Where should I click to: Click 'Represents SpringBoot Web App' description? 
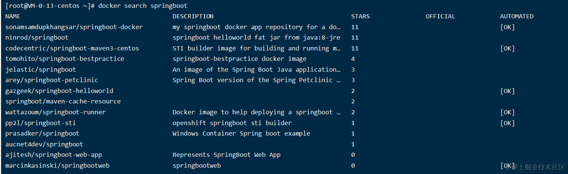[226, 155]
